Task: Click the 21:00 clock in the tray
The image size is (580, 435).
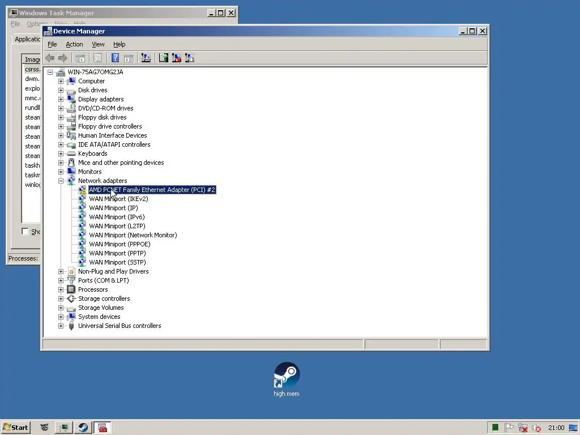Action: point(556,428)
